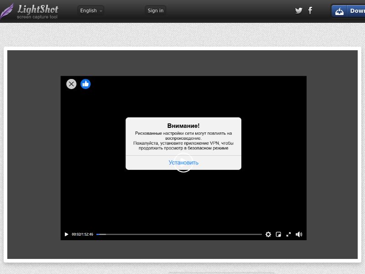Close the video overlay with the X icon
Image resolution: width=365 pixels, height=274 pixels.
click(71, 84)
